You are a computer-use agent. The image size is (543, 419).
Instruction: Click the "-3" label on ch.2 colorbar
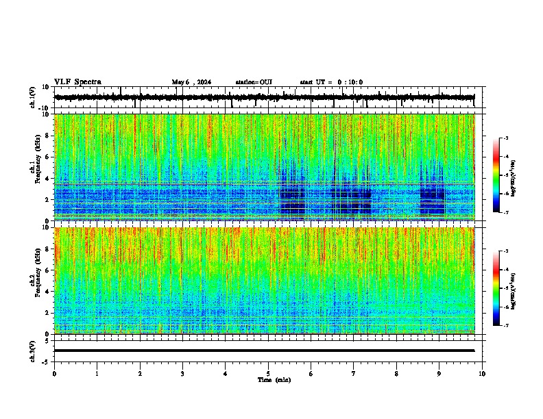pyautogui.click(x=505, y=251)
